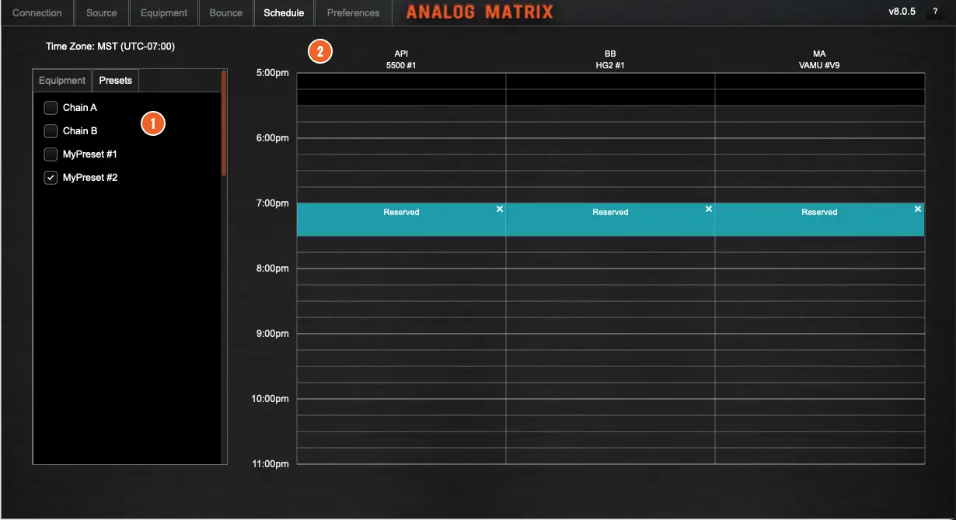
Task: Click the 6:00pm time label
Action: coord(272,138)
